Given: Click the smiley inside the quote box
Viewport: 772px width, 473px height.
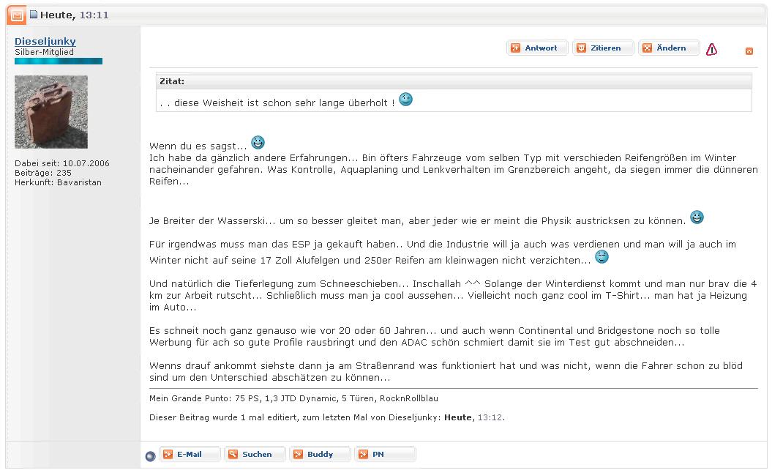Looking at the screenshot, I should (x=405, y=100).
